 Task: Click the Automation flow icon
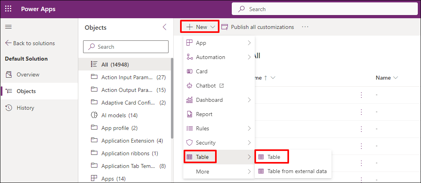[190, 57]
